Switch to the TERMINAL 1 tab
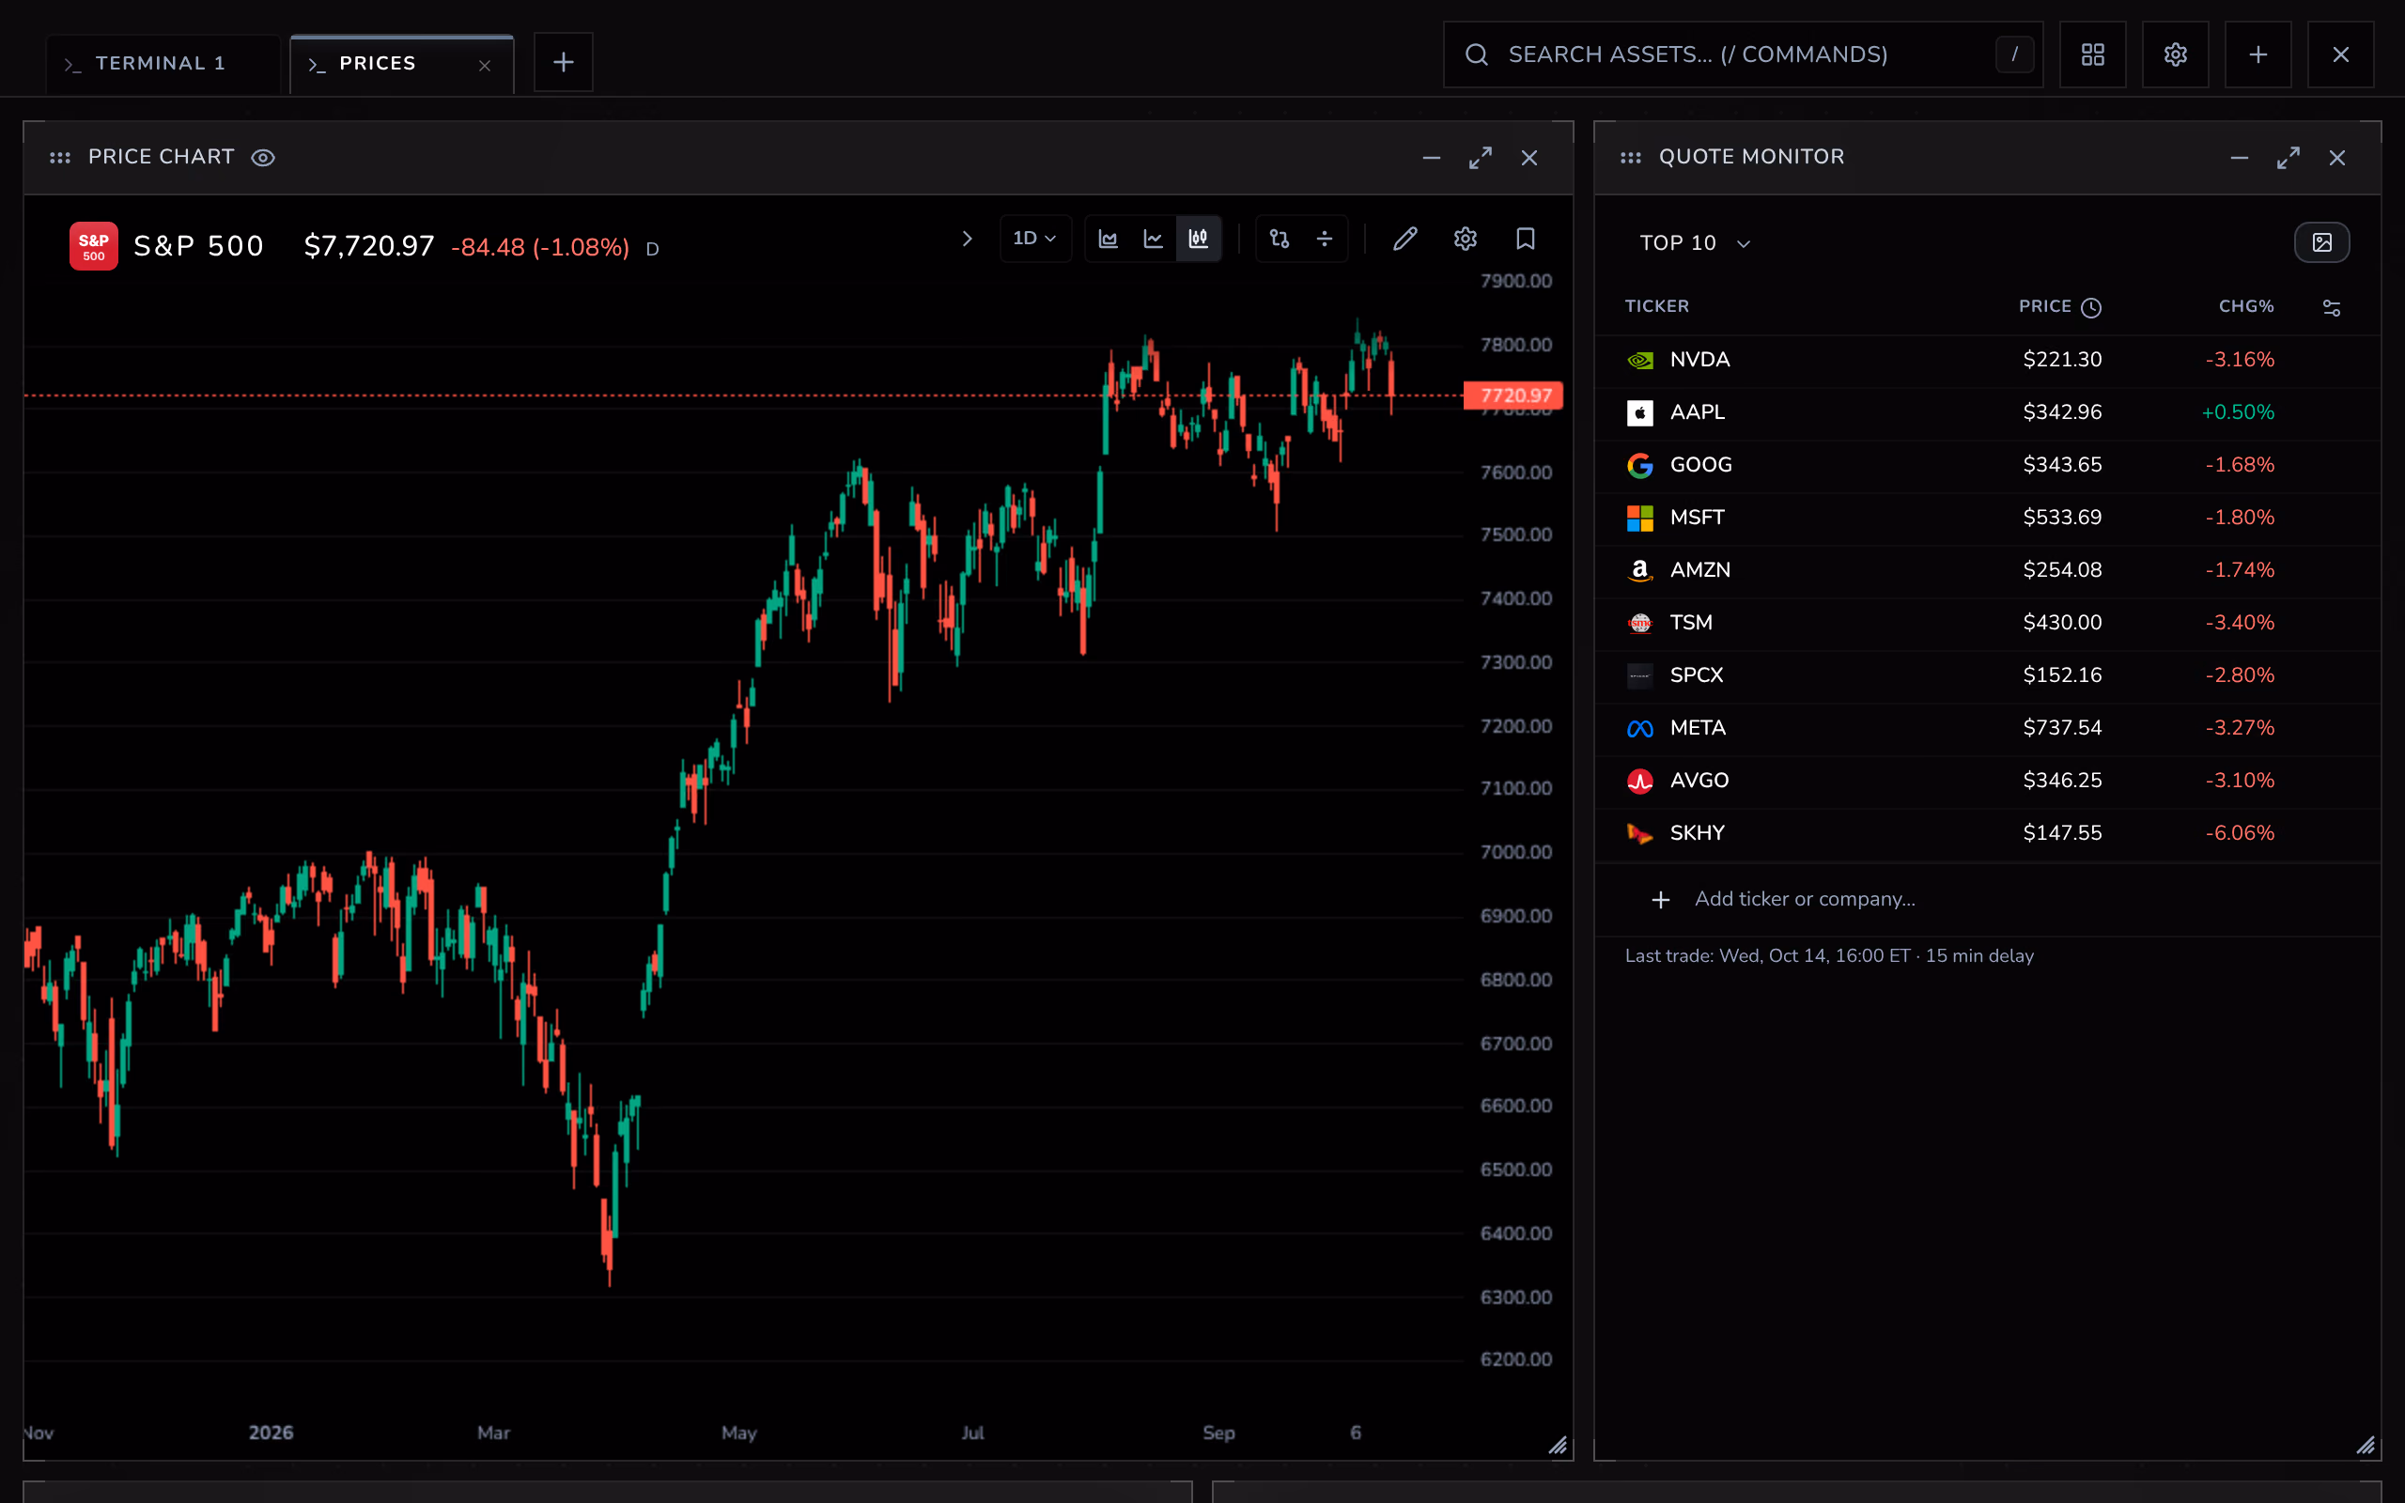The image size is (2405, 1503). (x=162, y=64)
